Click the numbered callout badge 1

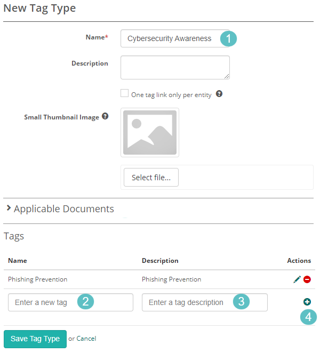(228, 38)
